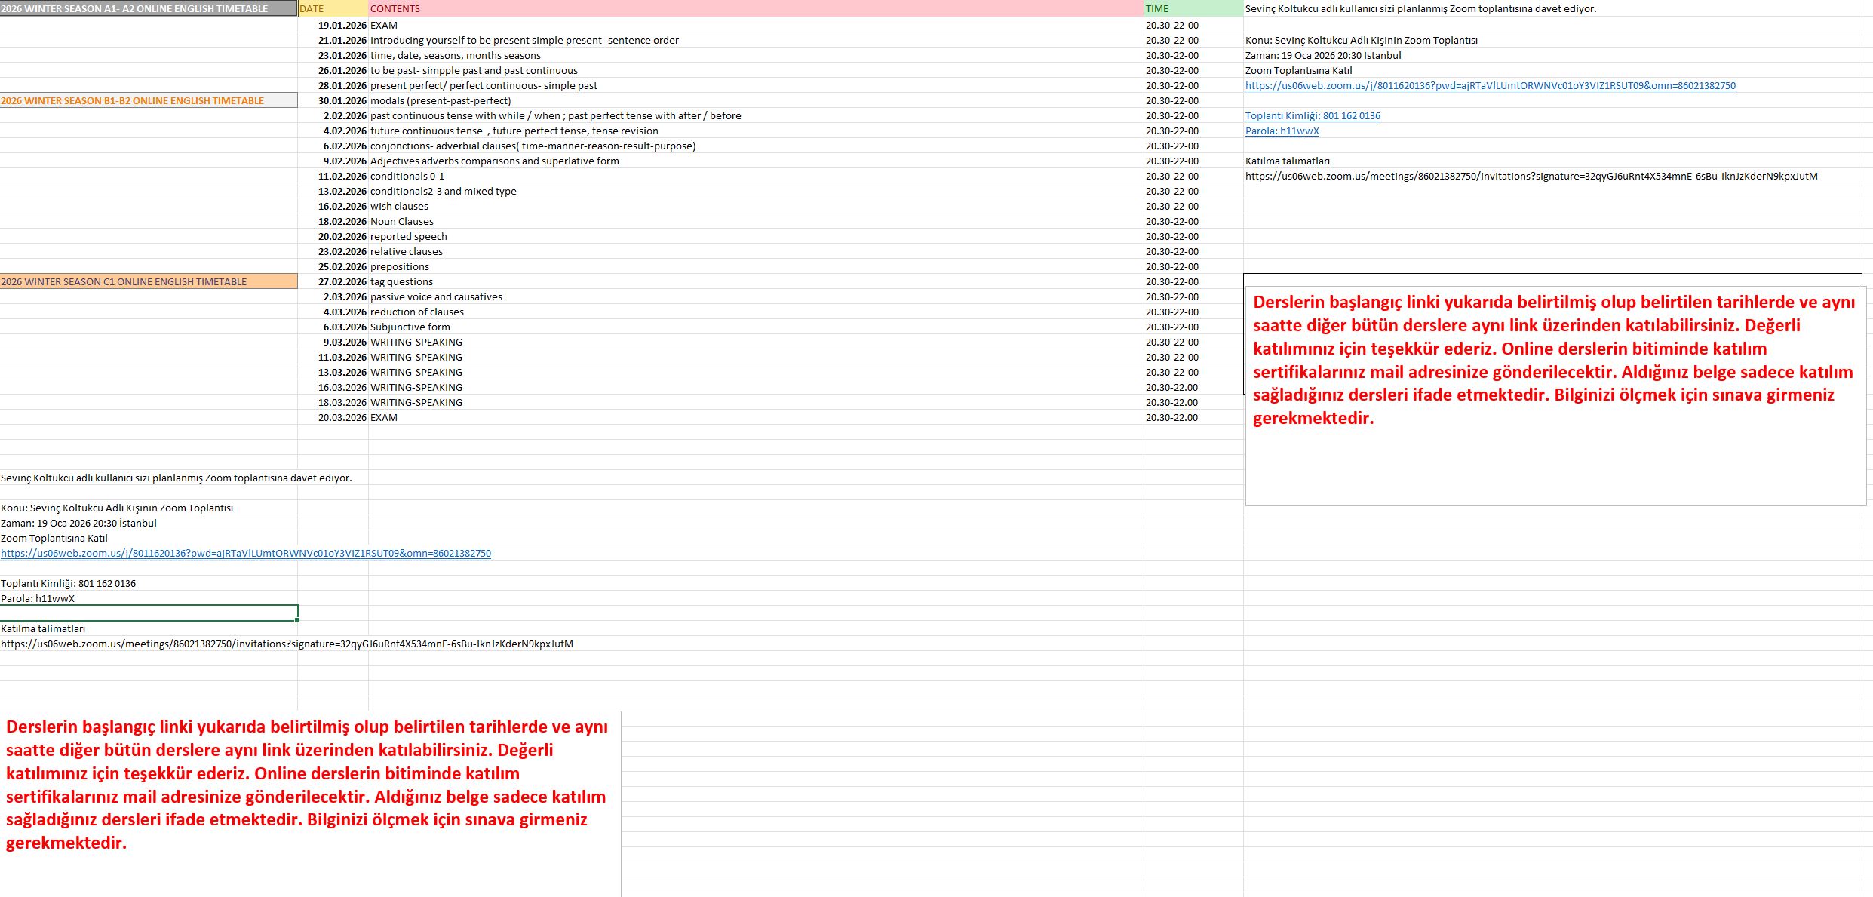Click the fill handle of the selected cell
This screenshot has width=1873, height=897.
coord(297,620)
